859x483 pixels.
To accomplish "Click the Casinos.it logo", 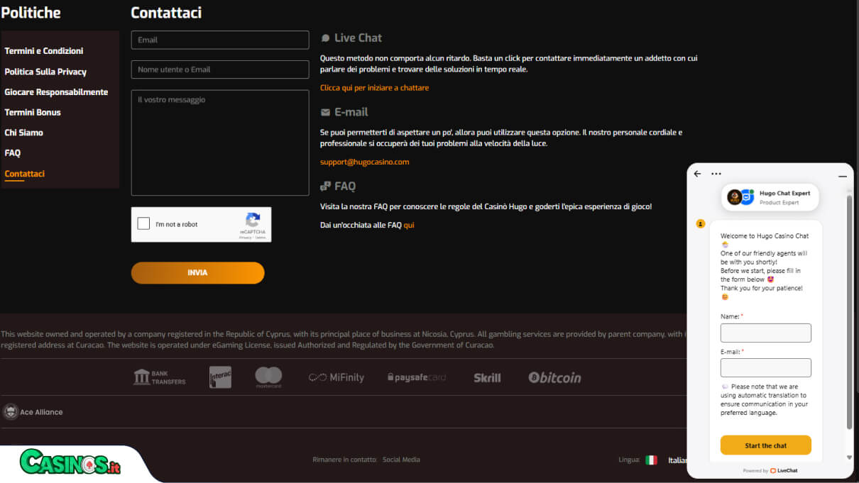I will coord(70,463).
